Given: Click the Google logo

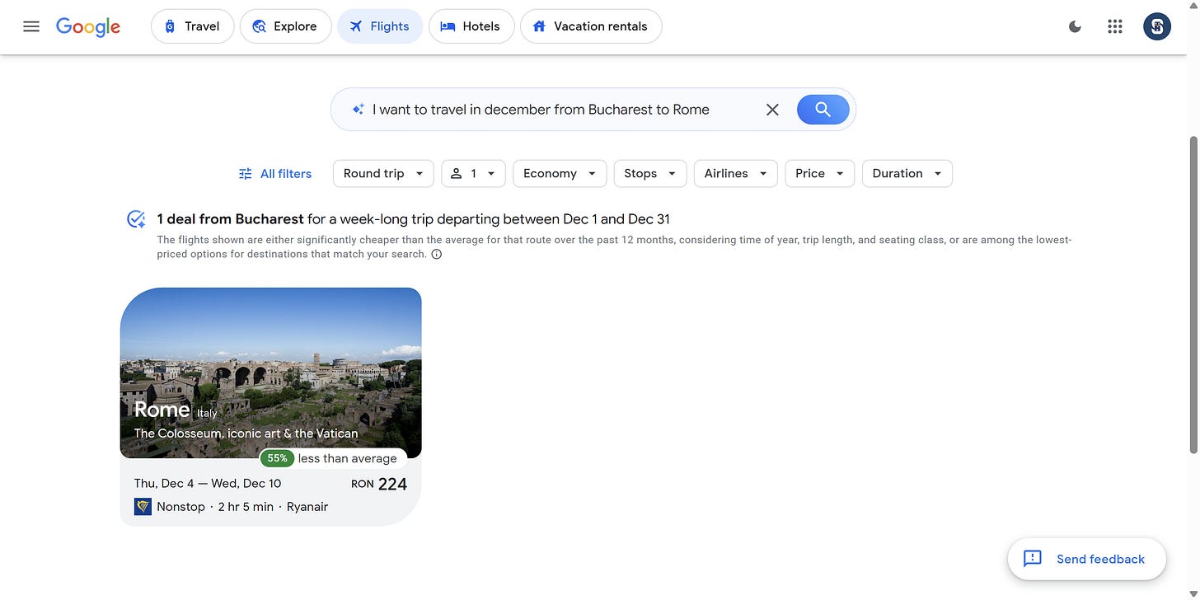Looking at the screenshot, I should coord(88,26).
